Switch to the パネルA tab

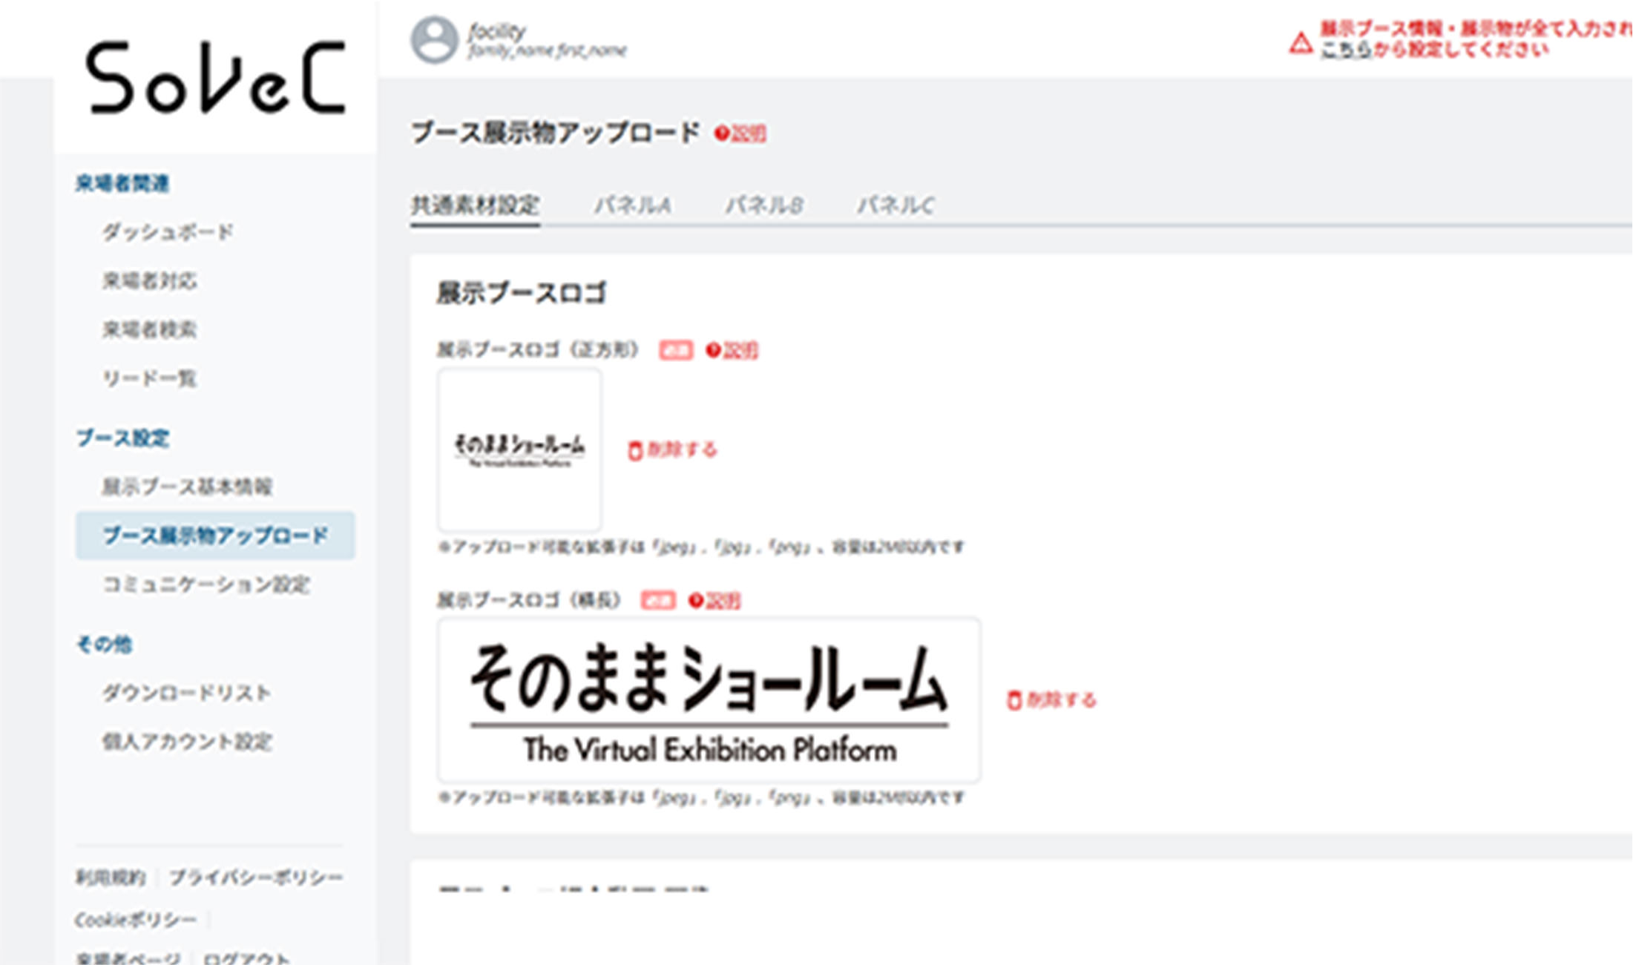[633, 205]
